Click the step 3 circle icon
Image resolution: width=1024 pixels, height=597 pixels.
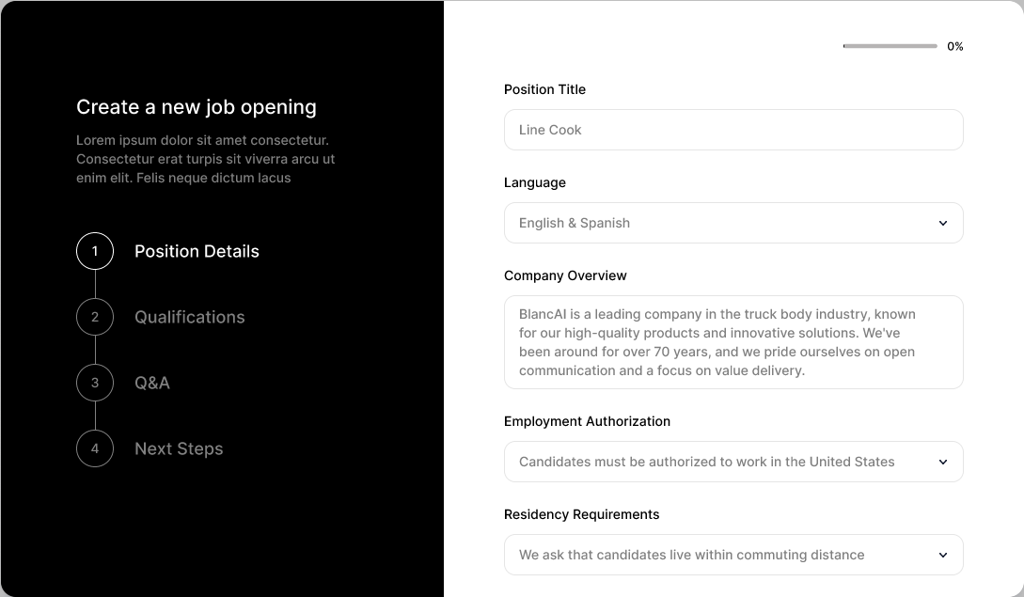click(x=95, y=383)
